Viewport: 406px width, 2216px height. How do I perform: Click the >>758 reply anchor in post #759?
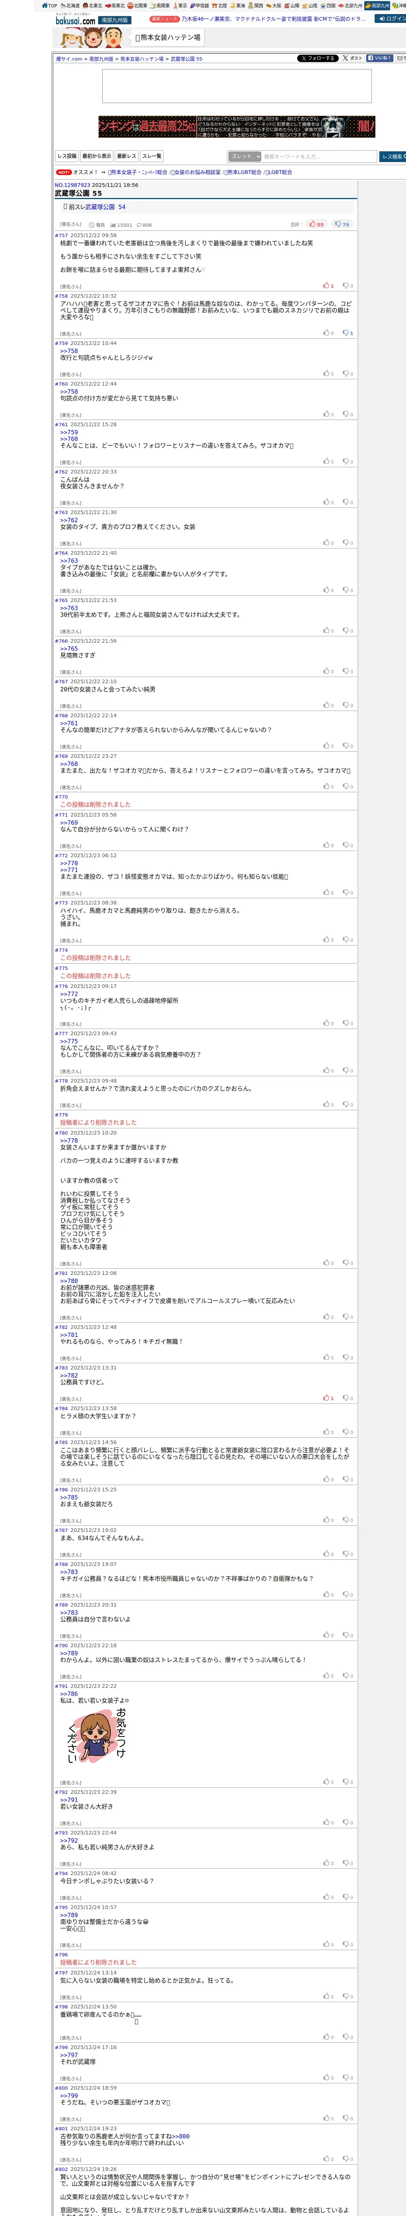[x=69, y=351]
